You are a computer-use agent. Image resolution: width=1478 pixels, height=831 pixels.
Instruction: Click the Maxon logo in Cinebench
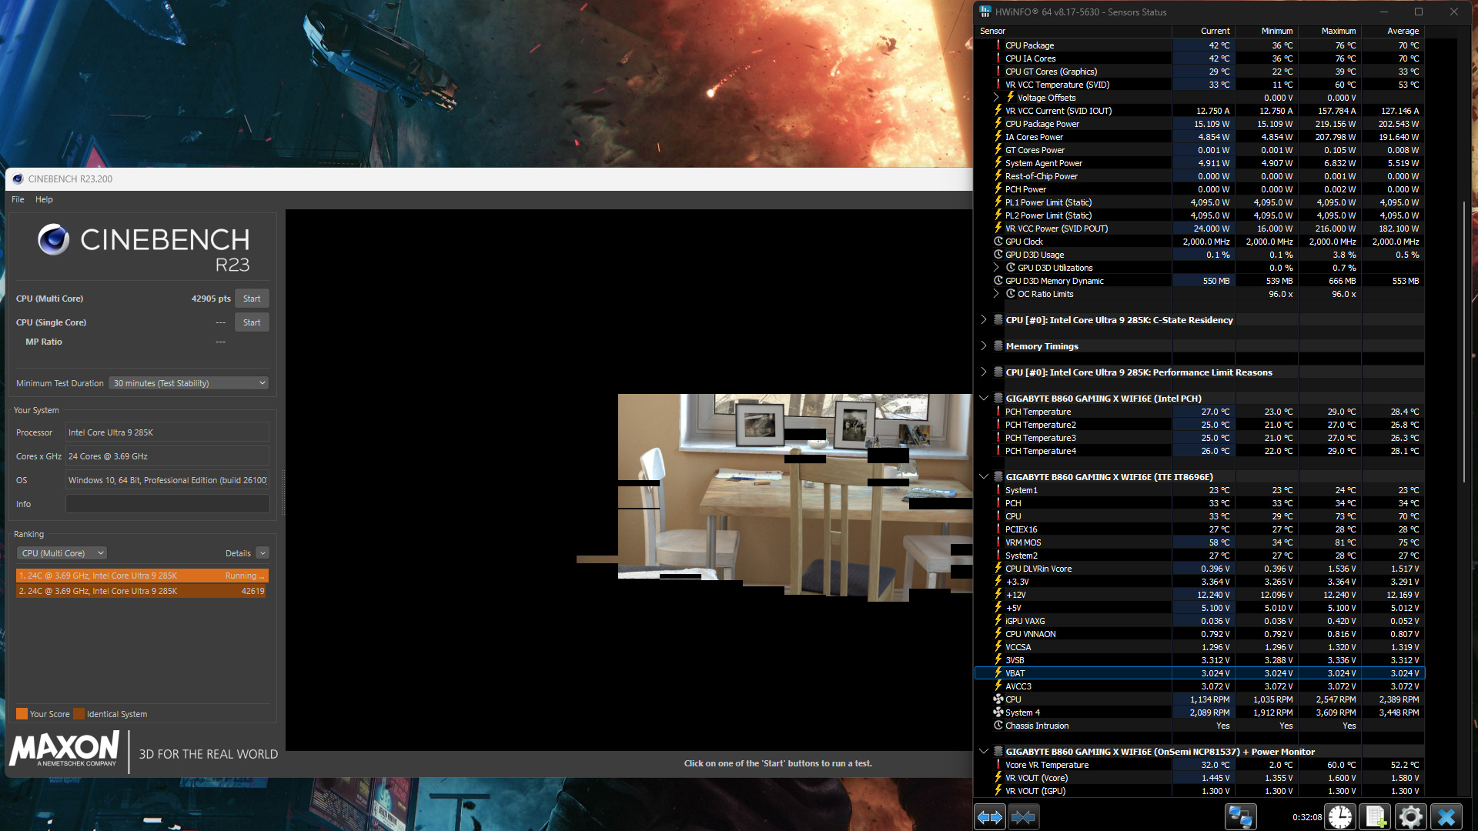tap(65, 749)
